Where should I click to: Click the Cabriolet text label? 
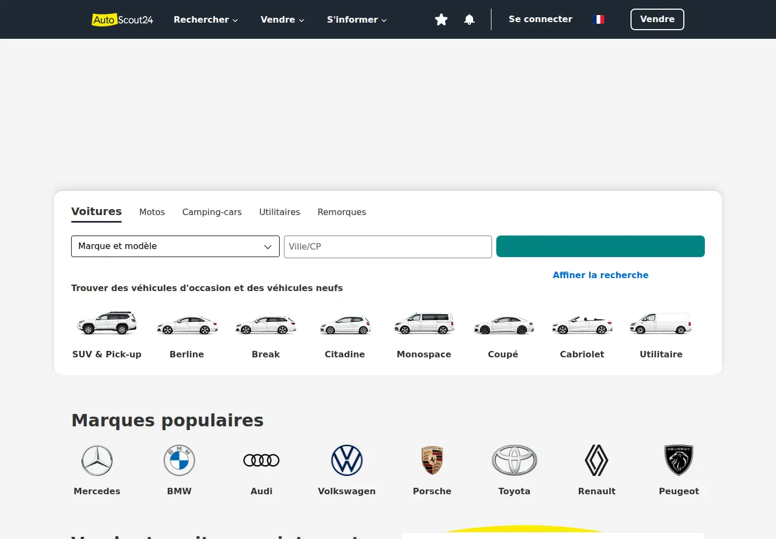pos(582,354)
